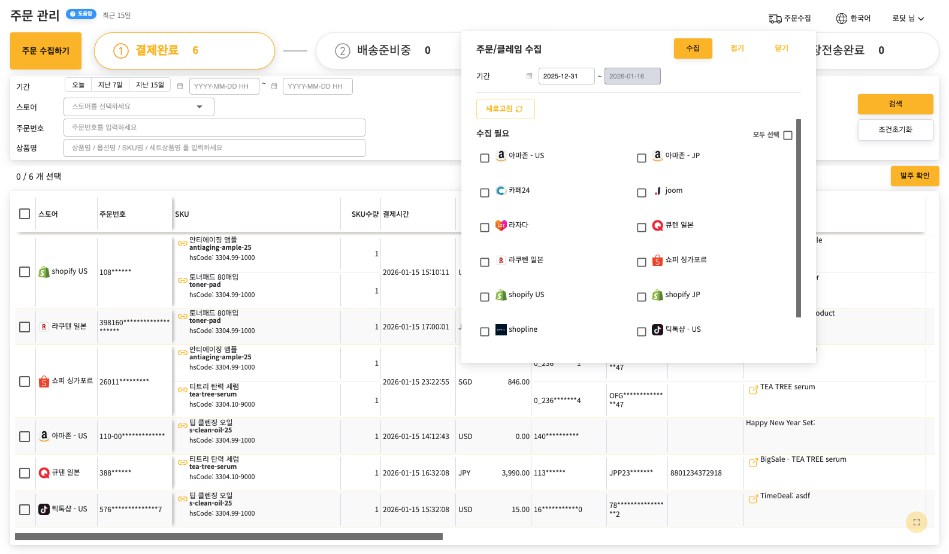Open the popup start date 2025-12-31 picker
The height and width of the screenshot is (554, 949).
tap(566, 76)
